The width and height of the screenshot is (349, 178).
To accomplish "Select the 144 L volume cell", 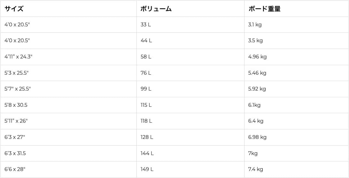I will coord(190,153).
